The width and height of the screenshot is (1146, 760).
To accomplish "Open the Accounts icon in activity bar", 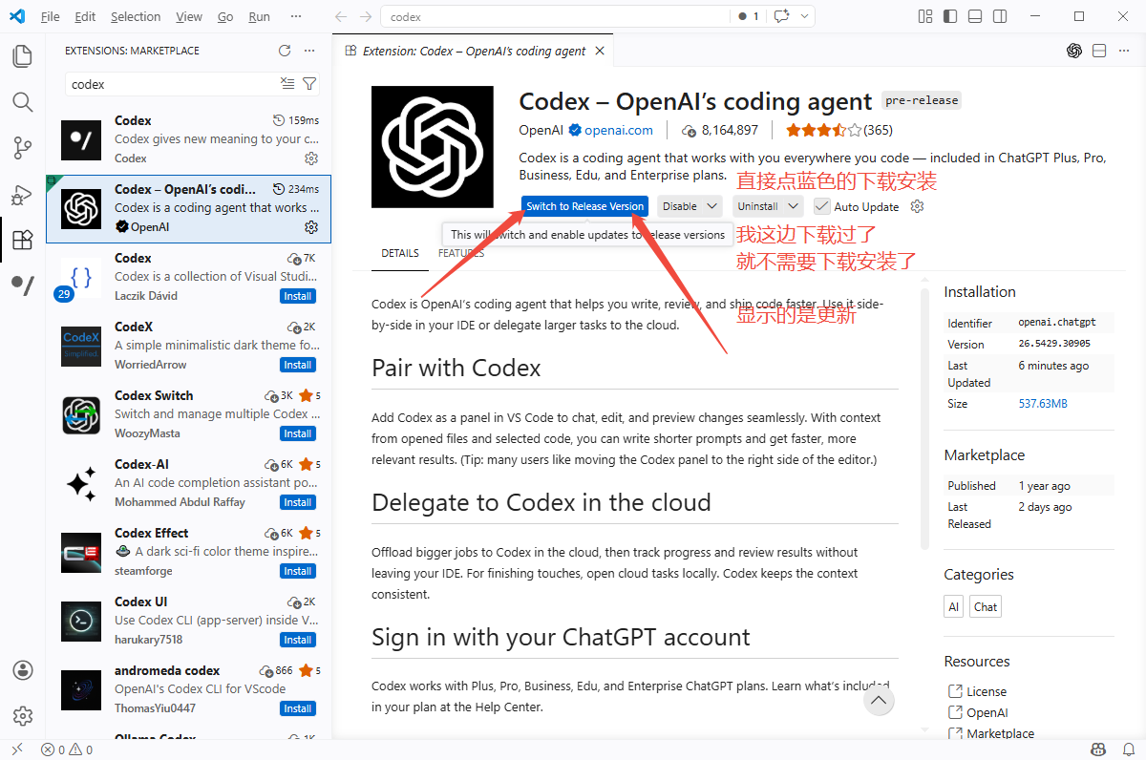I will tap(23, 670).
